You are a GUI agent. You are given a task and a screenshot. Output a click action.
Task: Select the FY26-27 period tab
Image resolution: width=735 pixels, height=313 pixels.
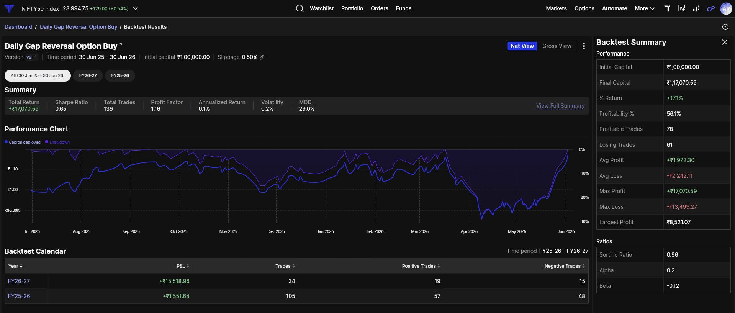88,75
